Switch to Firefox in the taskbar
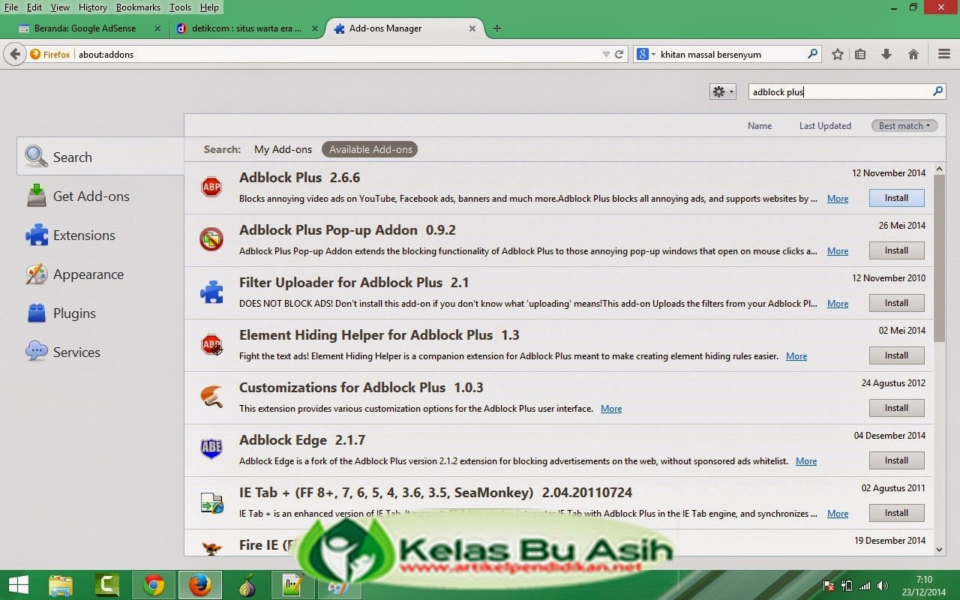 [199, 585]
